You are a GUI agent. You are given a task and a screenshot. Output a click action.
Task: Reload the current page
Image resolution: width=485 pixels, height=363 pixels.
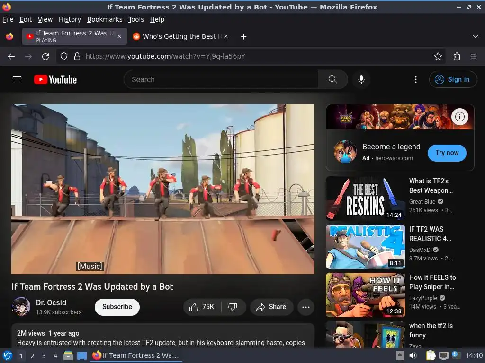point(45,57)
